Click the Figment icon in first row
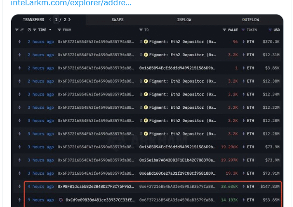The height and width of the screenshot is (207, 293). [x=146, y=42]
